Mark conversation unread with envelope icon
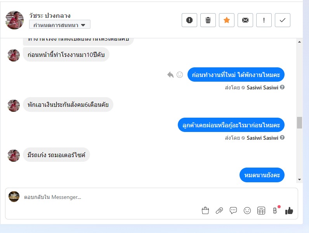This screenshot has height=233, width=309. [245, 20]
